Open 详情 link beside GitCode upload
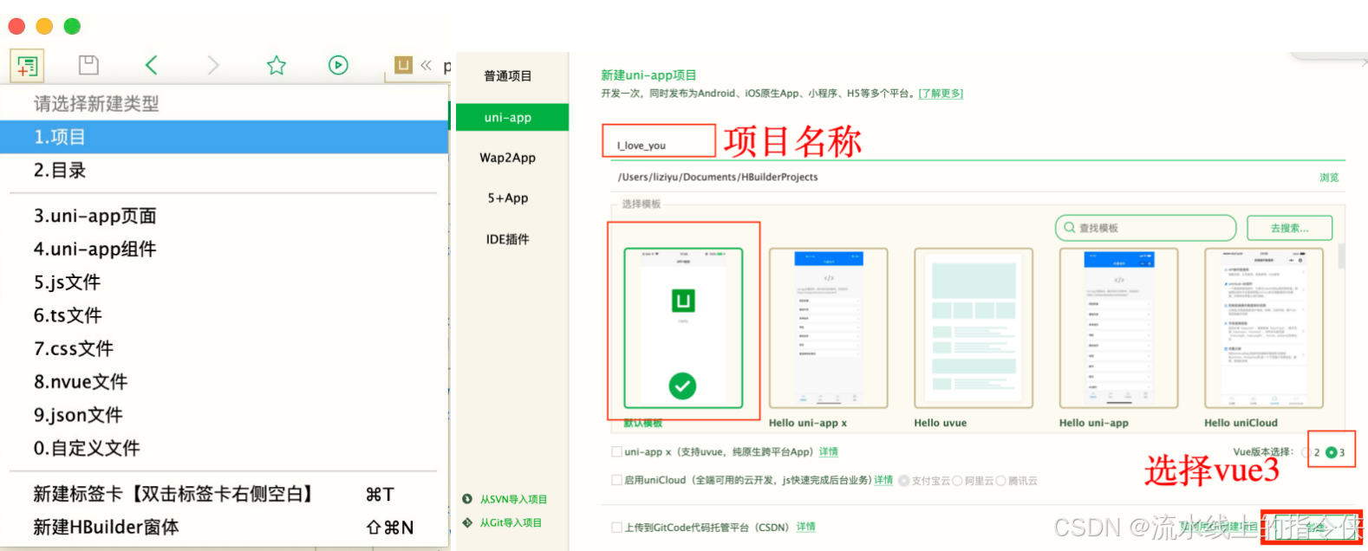The image size is (1368, 551). tap(806, 527)
